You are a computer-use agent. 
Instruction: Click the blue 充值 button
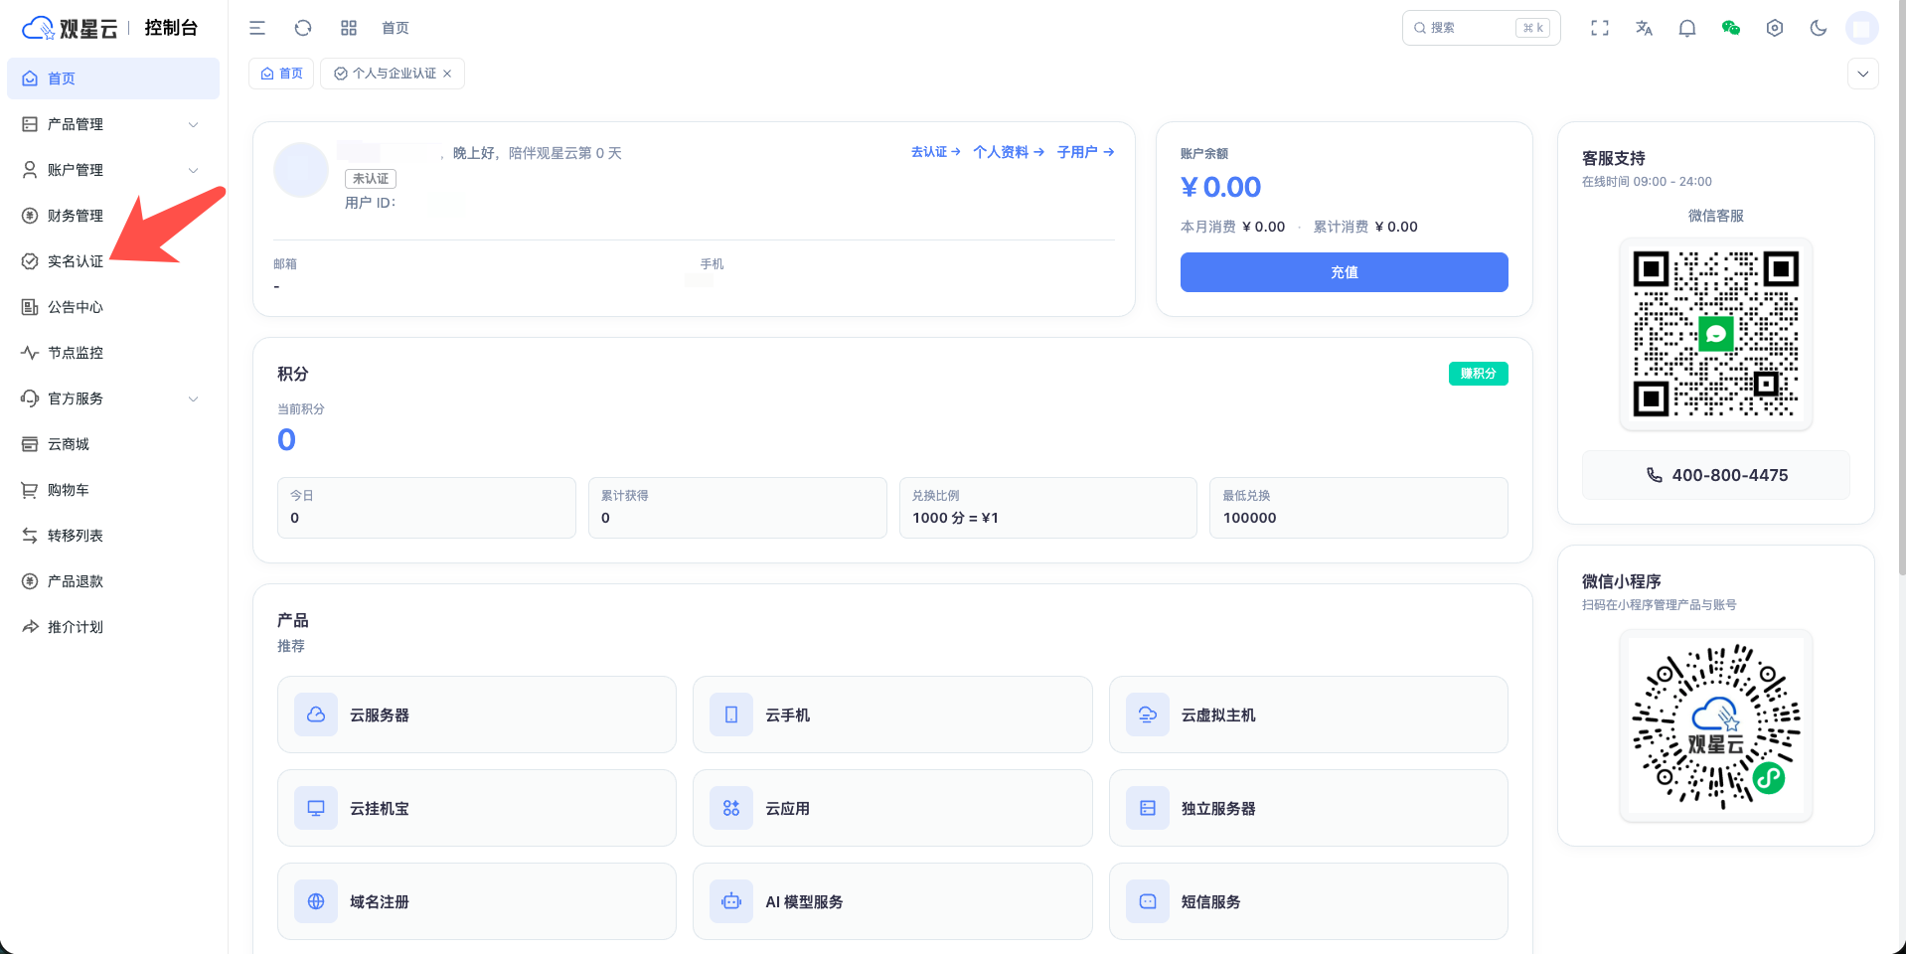pos(1344,272)
